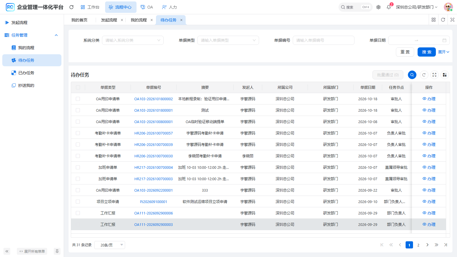Image resolution: width=457 pixels, height=257 pixels.
Task: Toggle the select-all header checkbox
Action: (78, 87)
